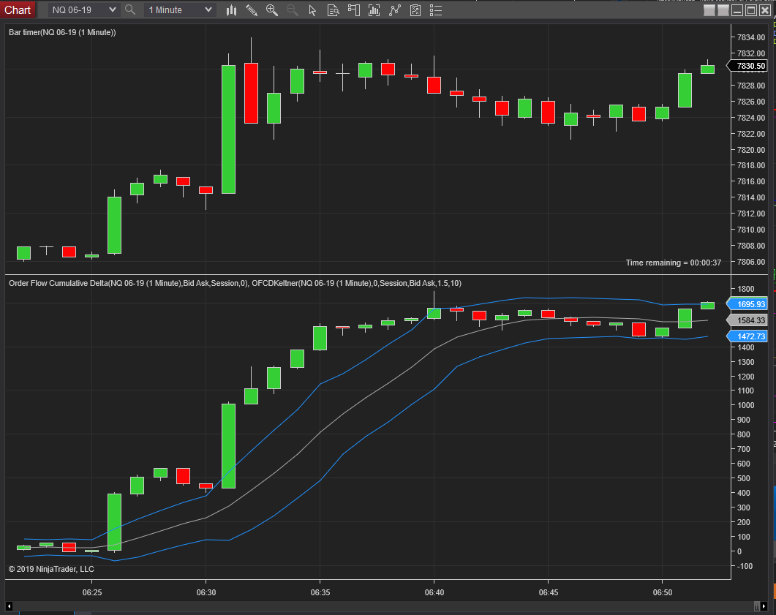The height and width of the screenshot is (615, 776).
Task: Select the Order Flow Cumulative Delta label
Action: coord(129,283)
